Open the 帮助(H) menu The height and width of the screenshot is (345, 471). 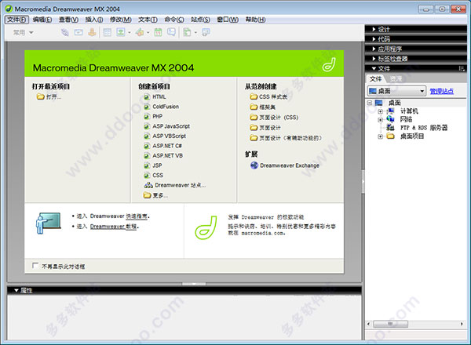(x=255, y=20)
